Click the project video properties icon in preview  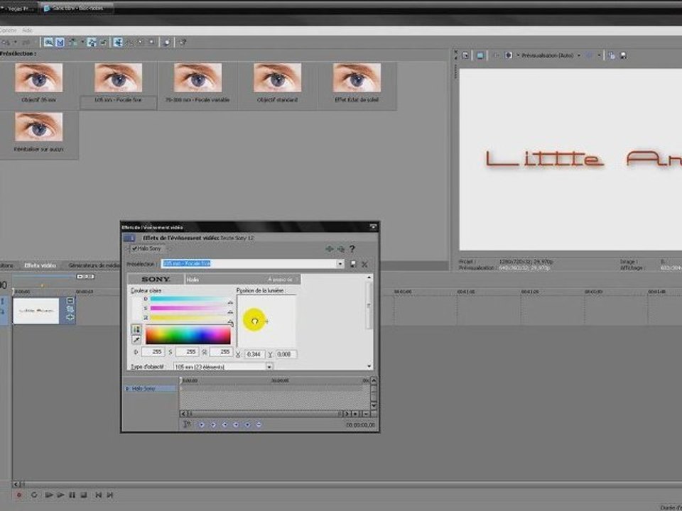pyautogui.click(x=465, y=55)
